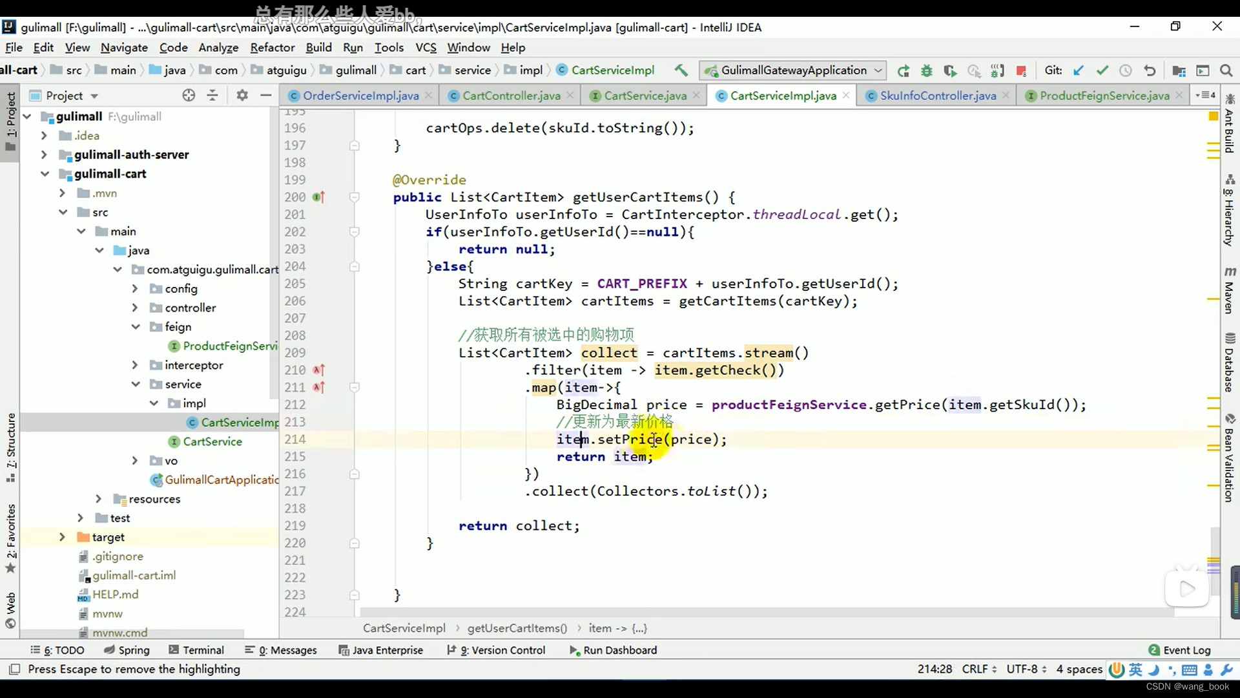Click the IME wrench settings icon
The height and width of the screenshot is (698, 1240).
point(1226,670)
